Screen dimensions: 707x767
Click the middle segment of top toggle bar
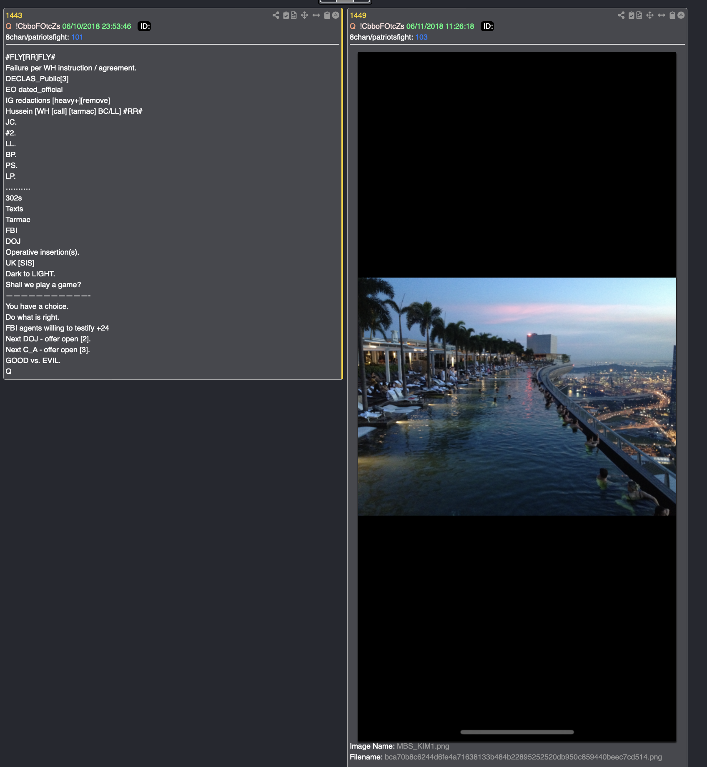click(x=345, y=1)
